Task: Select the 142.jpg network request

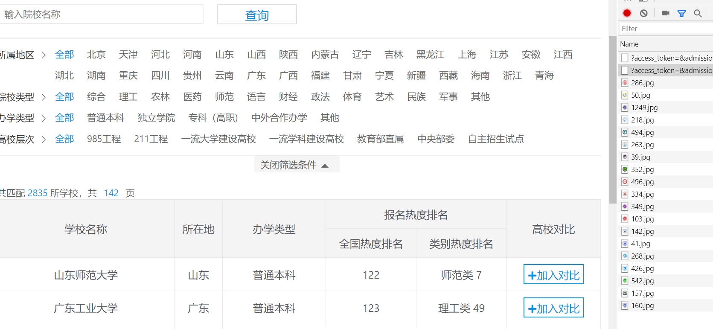Action: 665,231
